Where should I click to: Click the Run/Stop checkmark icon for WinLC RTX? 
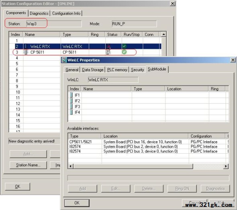pos(124,46)
